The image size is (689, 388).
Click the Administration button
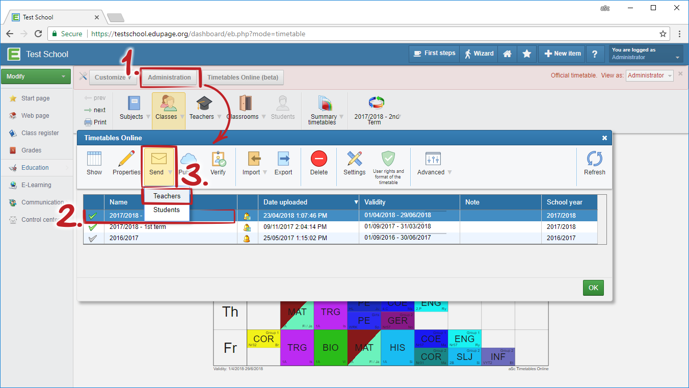tap(169, 77)
